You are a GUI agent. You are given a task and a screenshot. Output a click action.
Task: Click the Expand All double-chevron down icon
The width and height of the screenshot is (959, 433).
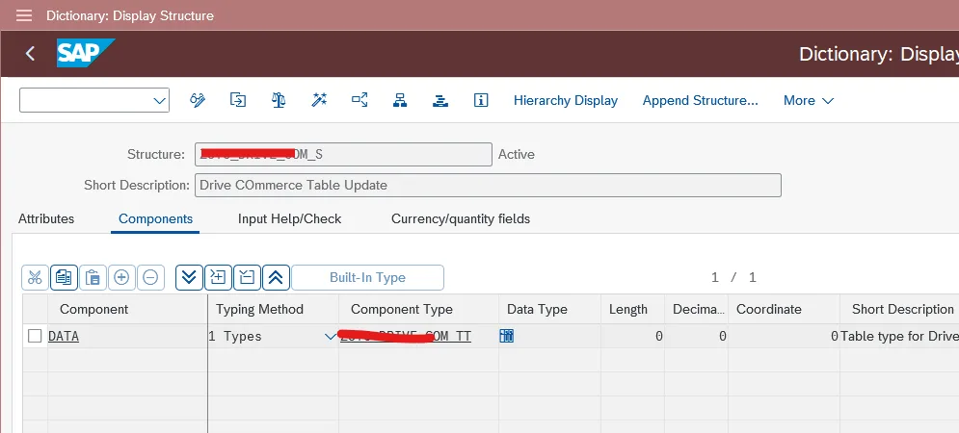pos(190,277)
